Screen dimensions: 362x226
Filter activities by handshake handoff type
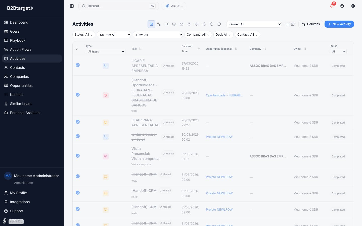point(197,24)
